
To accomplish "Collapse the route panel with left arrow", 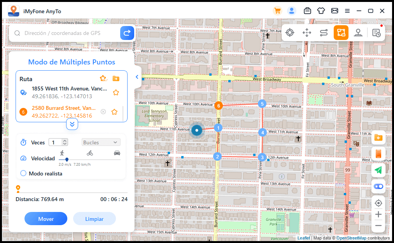I will pos(137,77).
